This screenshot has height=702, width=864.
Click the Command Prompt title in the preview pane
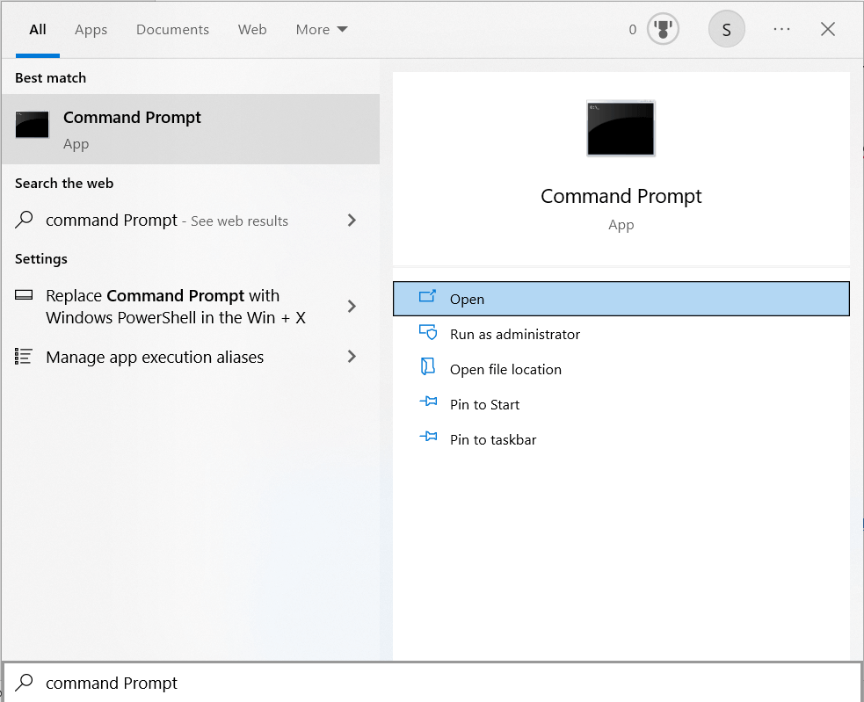pos(621,196)
